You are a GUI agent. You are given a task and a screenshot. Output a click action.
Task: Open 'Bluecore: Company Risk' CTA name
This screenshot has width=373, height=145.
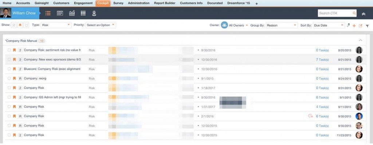pyautogui.click(x=52, y=69)
